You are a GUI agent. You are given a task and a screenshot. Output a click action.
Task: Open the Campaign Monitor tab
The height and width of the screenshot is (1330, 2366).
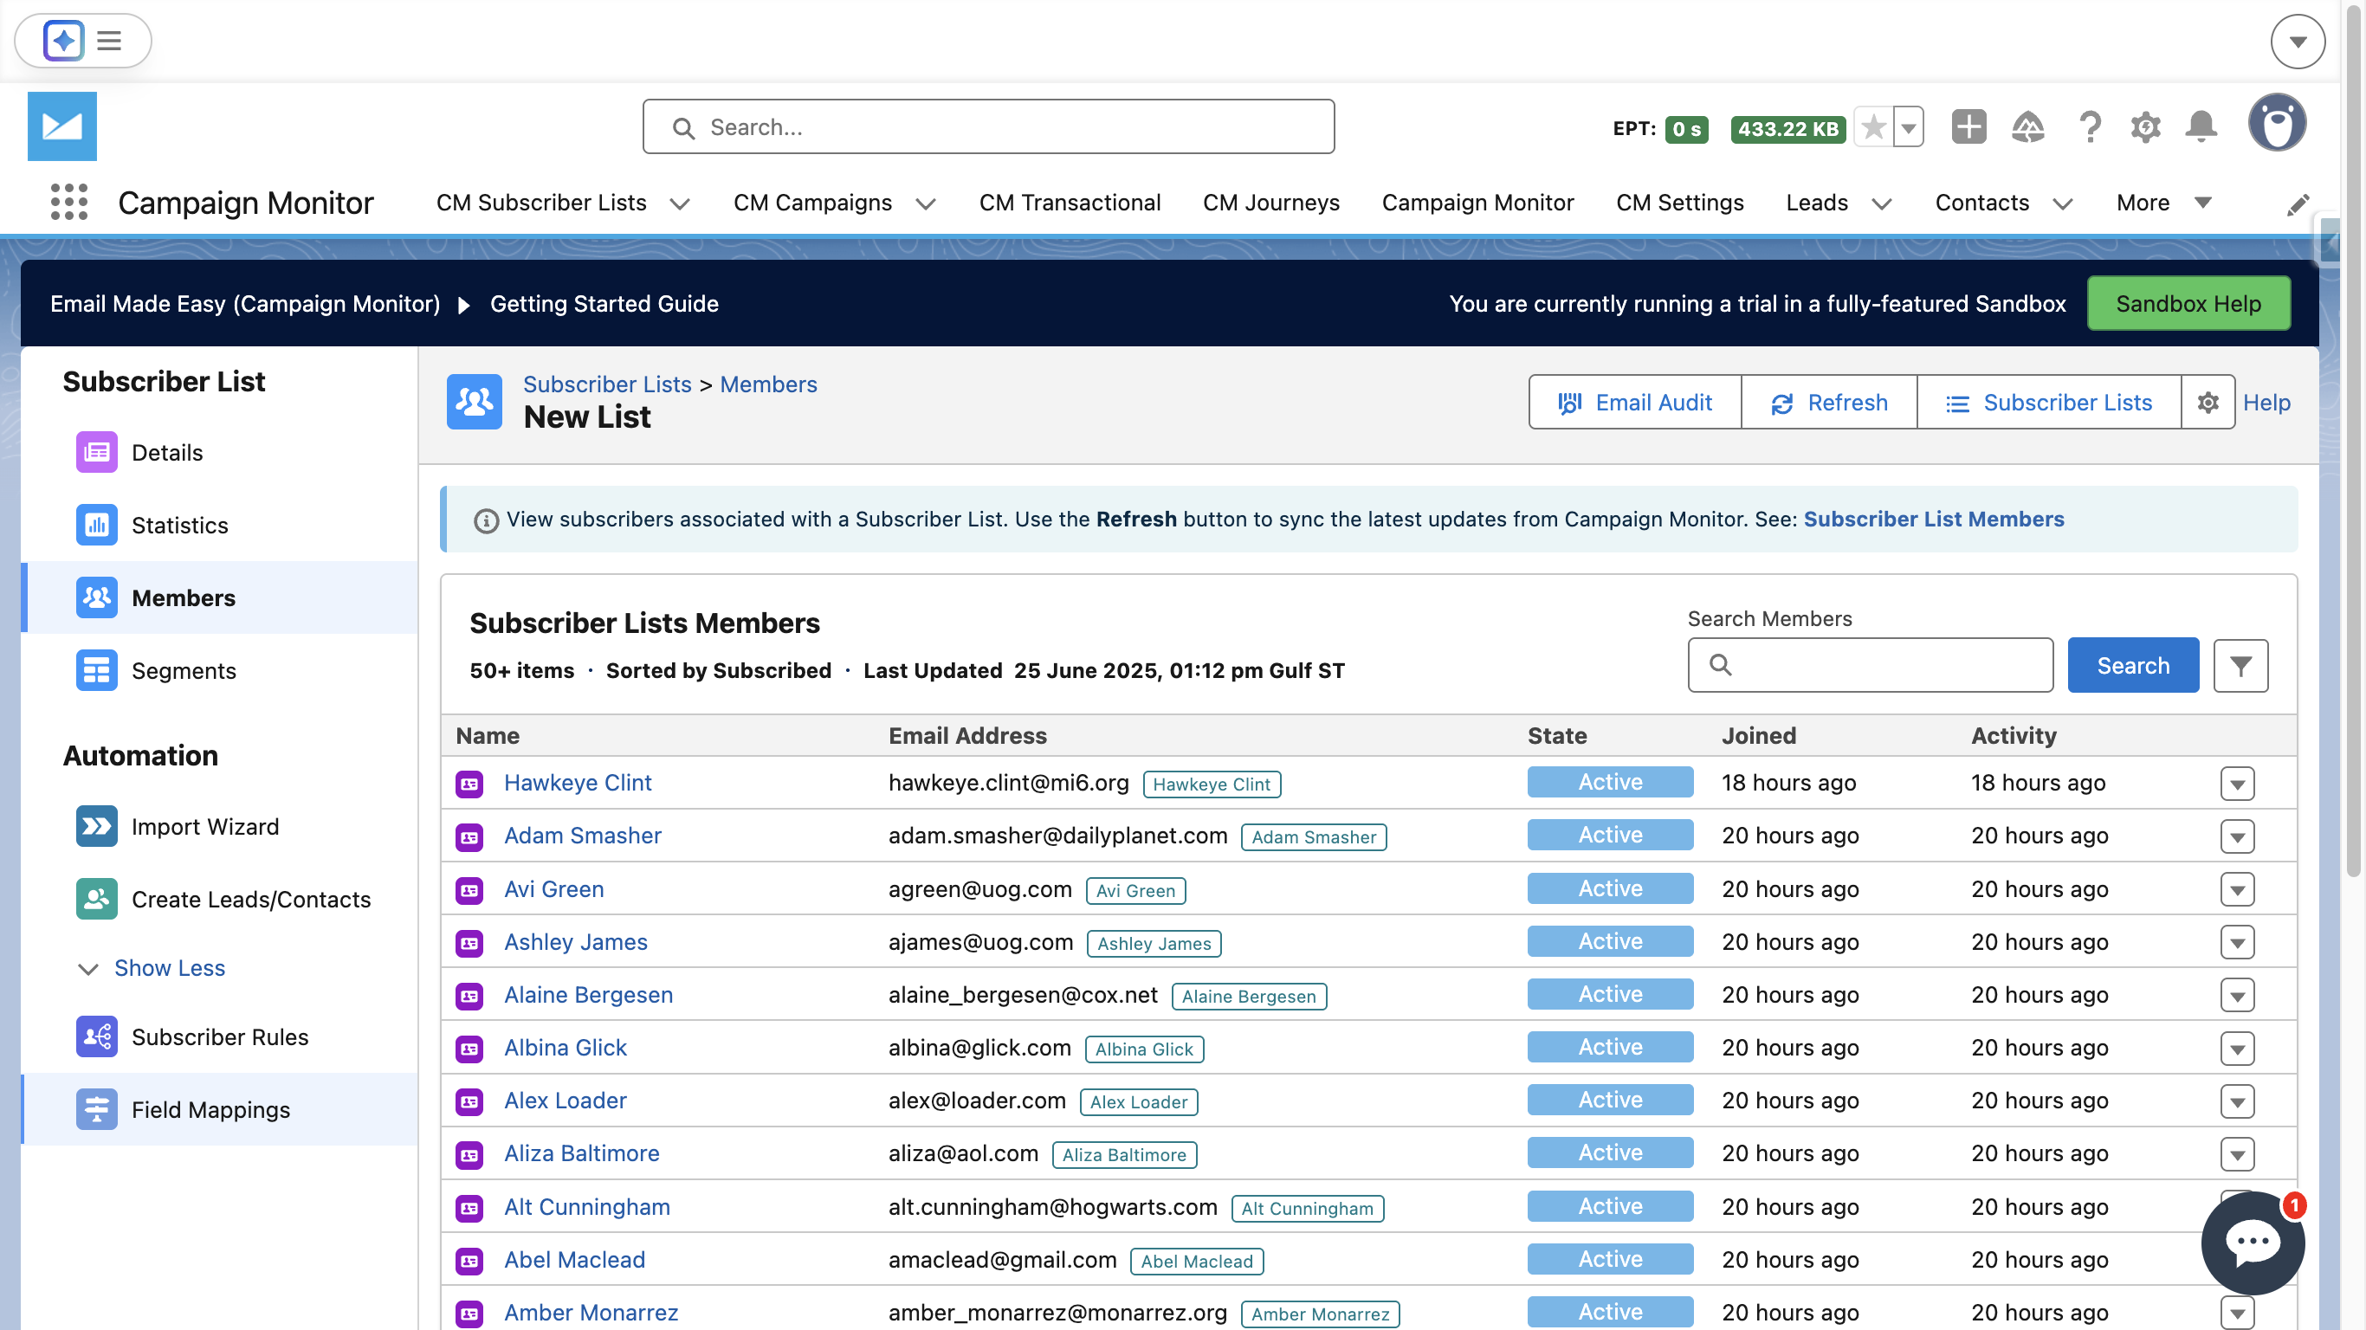[1477, 203]
